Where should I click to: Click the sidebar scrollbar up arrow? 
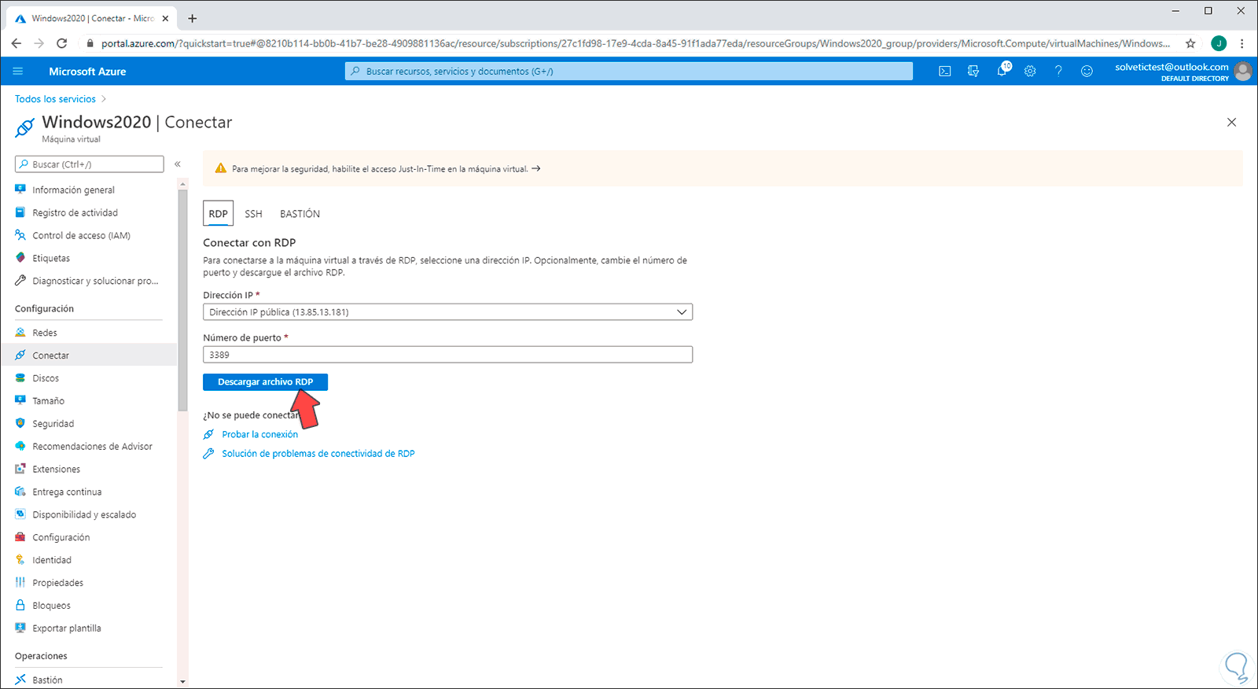point(183,185)
